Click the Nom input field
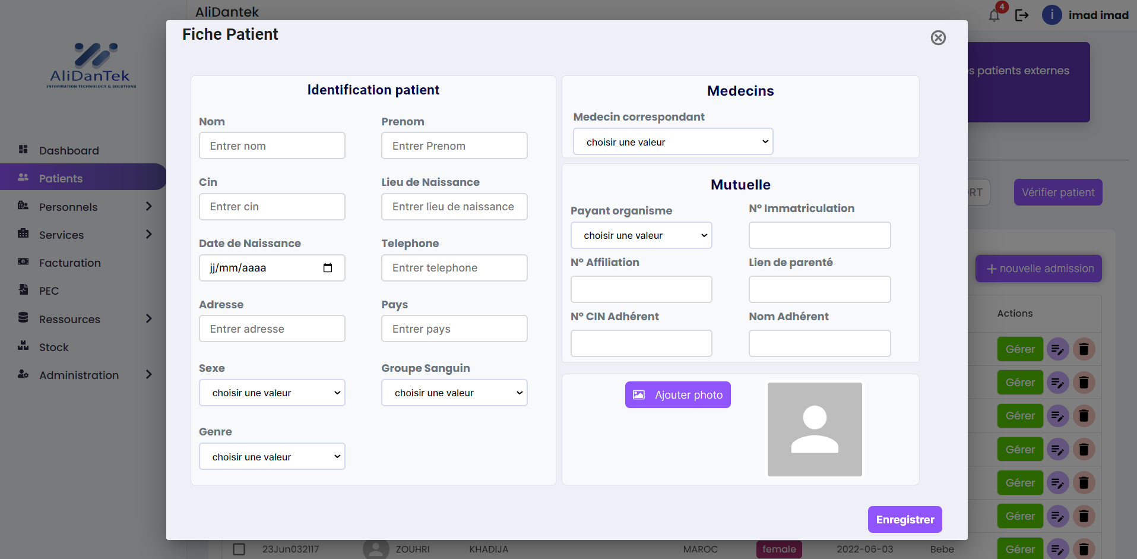Screen dimensions: 1137x559 tap(272, 146)
